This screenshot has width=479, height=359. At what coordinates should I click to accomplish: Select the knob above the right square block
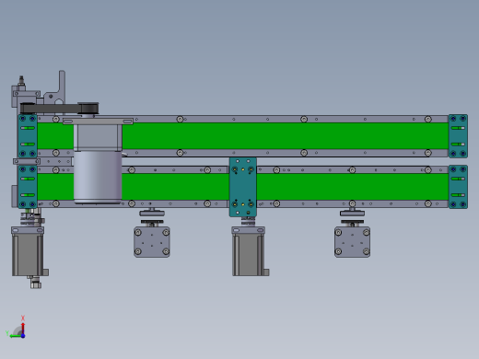(352, 213)
